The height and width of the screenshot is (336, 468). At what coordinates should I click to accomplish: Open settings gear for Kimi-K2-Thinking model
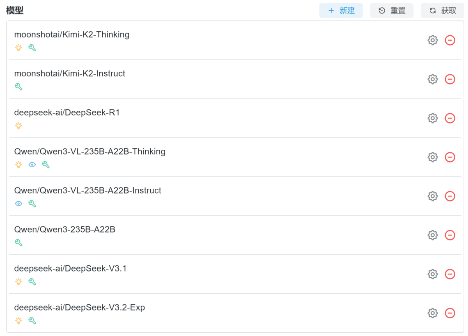tap(432, 40)
